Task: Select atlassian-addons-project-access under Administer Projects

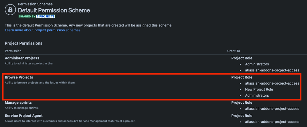Action: tap(272, 70)
